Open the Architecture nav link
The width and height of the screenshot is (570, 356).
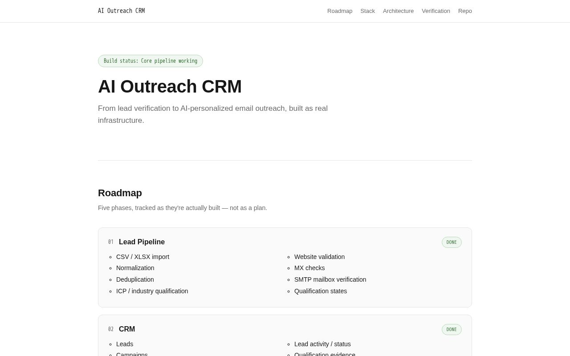pos(398,11)
